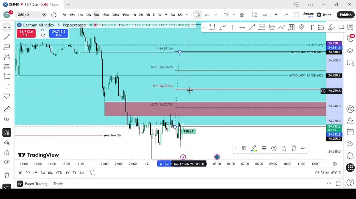Toggle lock all drawings padlock in left sidebar

click(7, 152)
